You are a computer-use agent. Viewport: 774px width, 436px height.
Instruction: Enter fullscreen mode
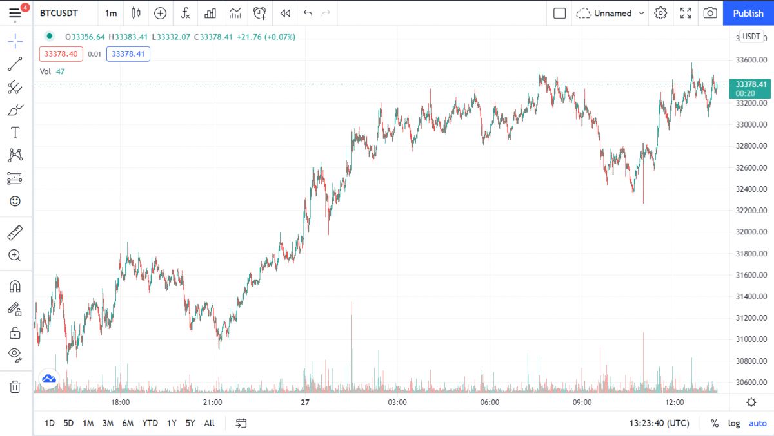pos(686,13)
